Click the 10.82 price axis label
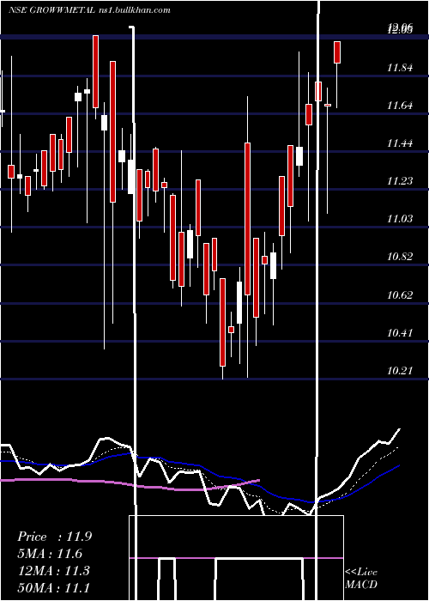 (400, 257)
